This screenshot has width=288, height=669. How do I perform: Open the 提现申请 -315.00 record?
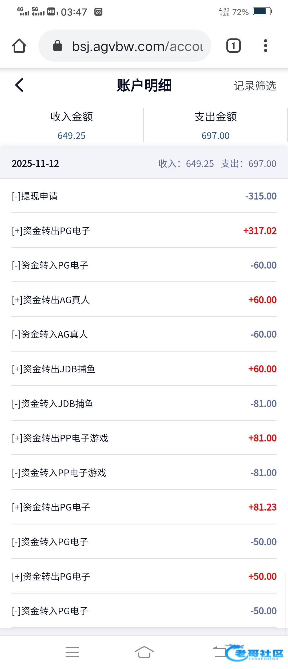144,196
